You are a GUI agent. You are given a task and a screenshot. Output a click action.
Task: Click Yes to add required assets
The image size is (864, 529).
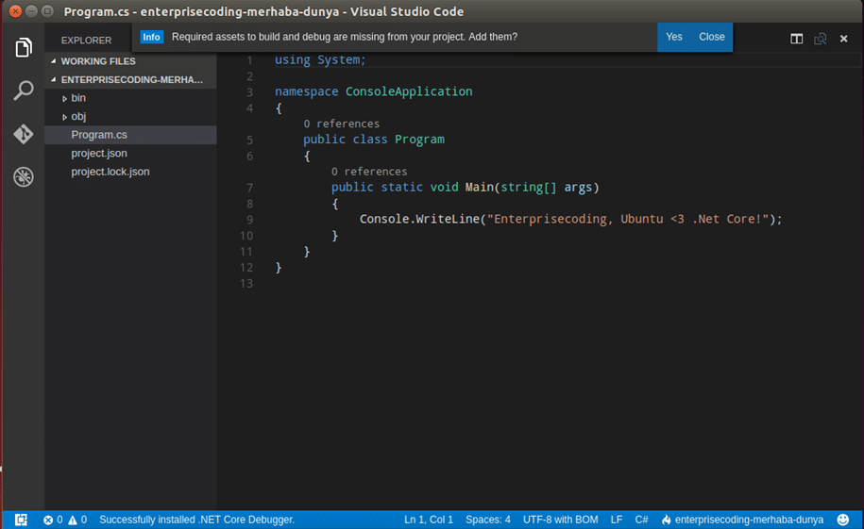point(673,37)
